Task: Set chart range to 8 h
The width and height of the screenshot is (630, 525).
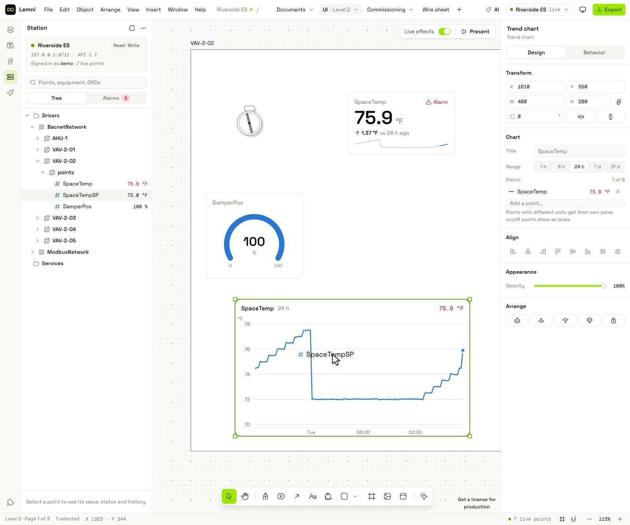Action: [x=561, y=167]
